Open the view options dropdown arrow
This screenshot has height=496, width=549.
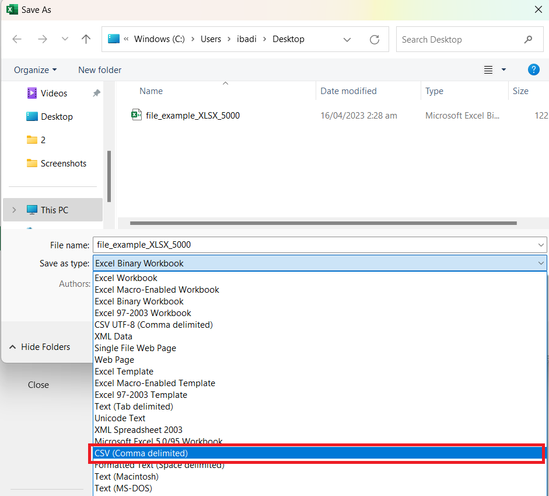coord(504,70)
